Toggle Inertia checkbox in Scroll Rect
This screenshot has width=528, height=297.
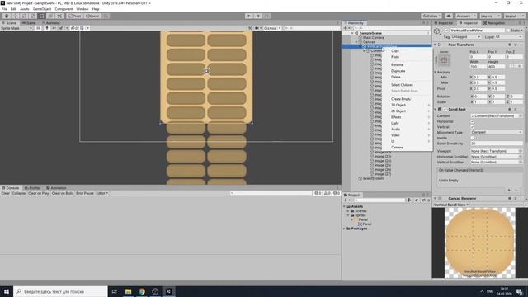point(473,138)
